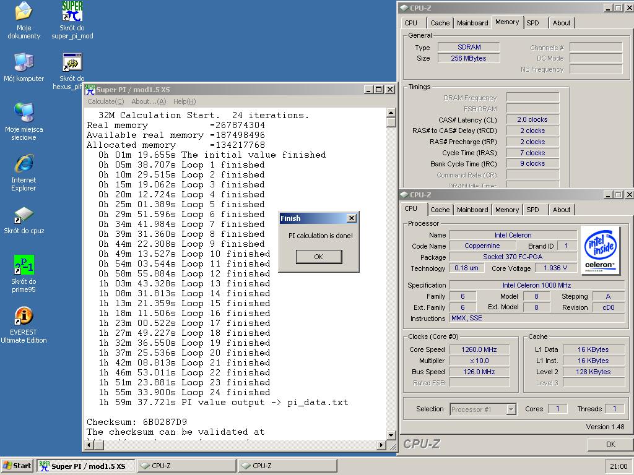The width and height of the screenshot is (634, 475).
Task: Close the Finish dialog with X
Action: (352, 218)
